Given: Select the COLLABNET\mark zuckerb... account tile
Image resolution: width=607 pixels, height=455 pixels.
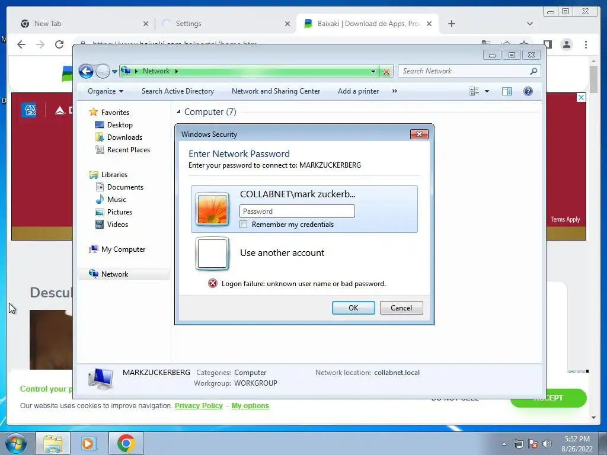Looking at the screenshot, I should (x=304, y=209).
